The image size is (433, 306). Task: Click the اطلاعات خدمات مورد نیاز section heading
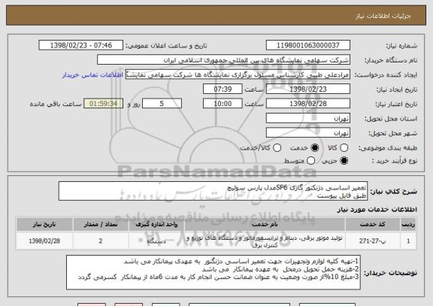[377, 210]
